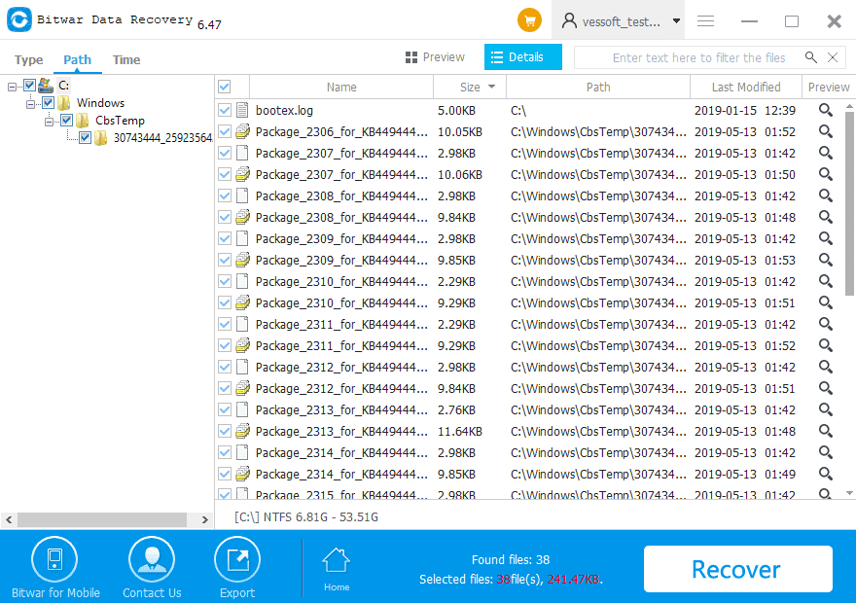The image size is (856, 603).
Task: Minimize the Bitwar window
Action: click(x=749, y=21)
